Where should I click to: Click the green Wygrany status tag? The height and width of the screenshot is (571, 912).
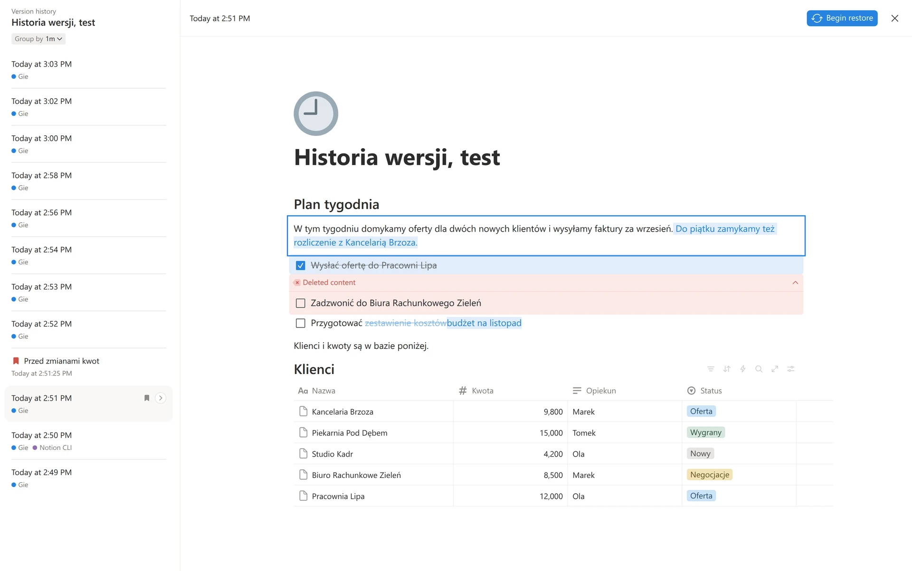coord(706,432)
